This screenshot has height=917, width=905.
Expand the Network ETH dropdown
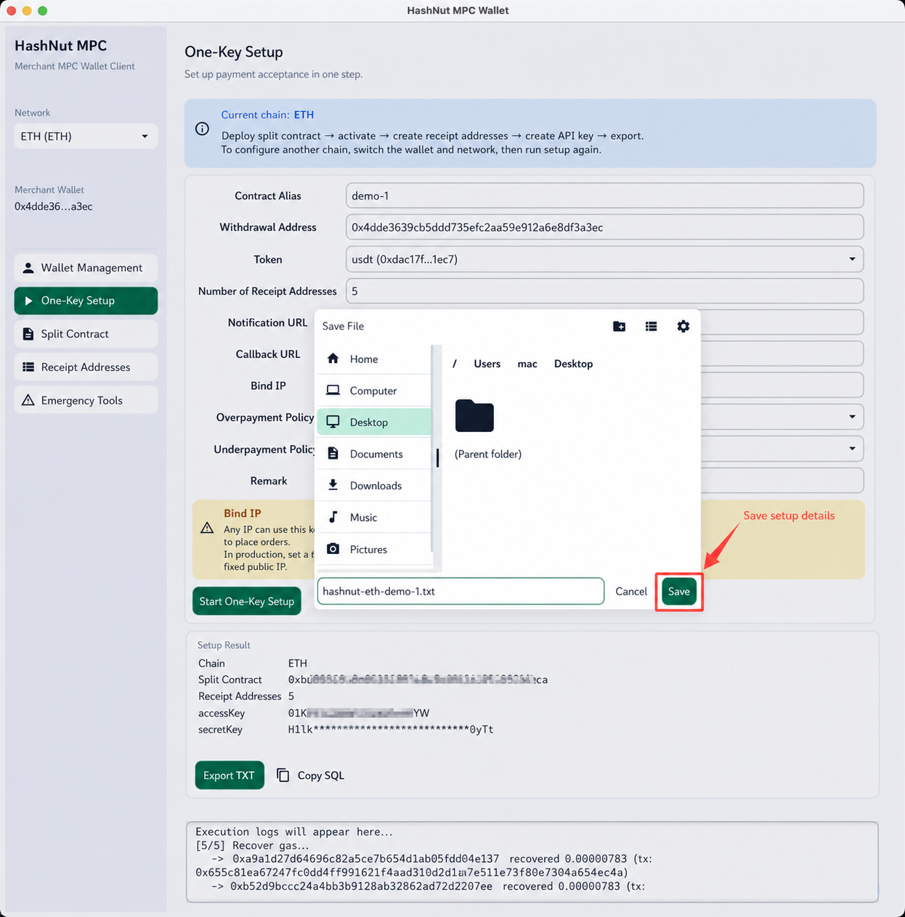click(86, 136)
